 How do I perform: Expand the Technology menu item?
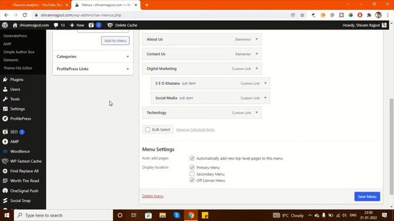(x=257, y=112)
